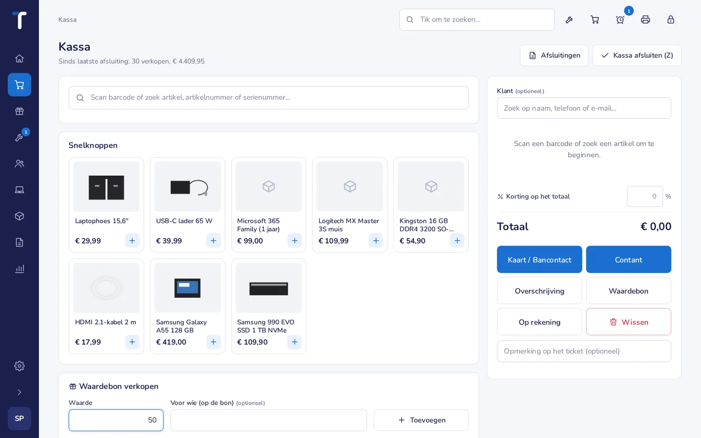
Task: Add Microsoft 365 Family with plus button
Action: pos(295,240)
